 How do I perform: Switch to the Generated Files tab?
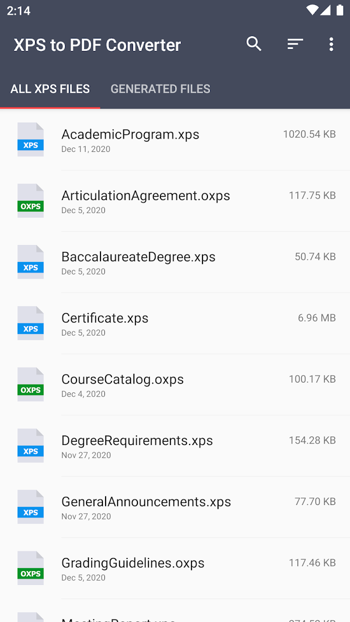tap(160, 89)
